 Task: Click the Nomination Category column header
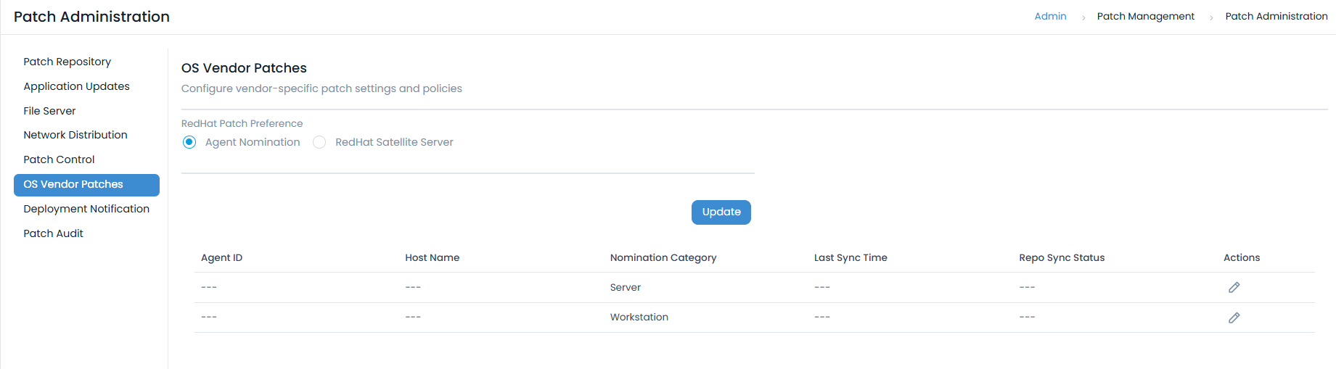click(x=663, y=257)
